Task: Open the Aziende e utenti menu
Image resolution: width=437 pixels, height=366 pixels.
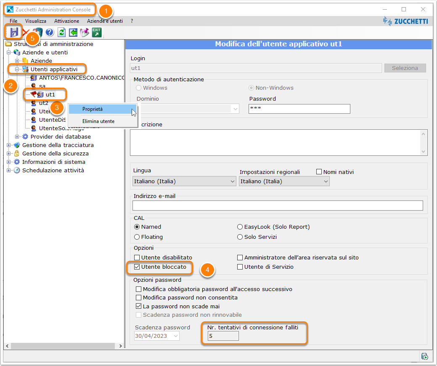Action: 105,21
